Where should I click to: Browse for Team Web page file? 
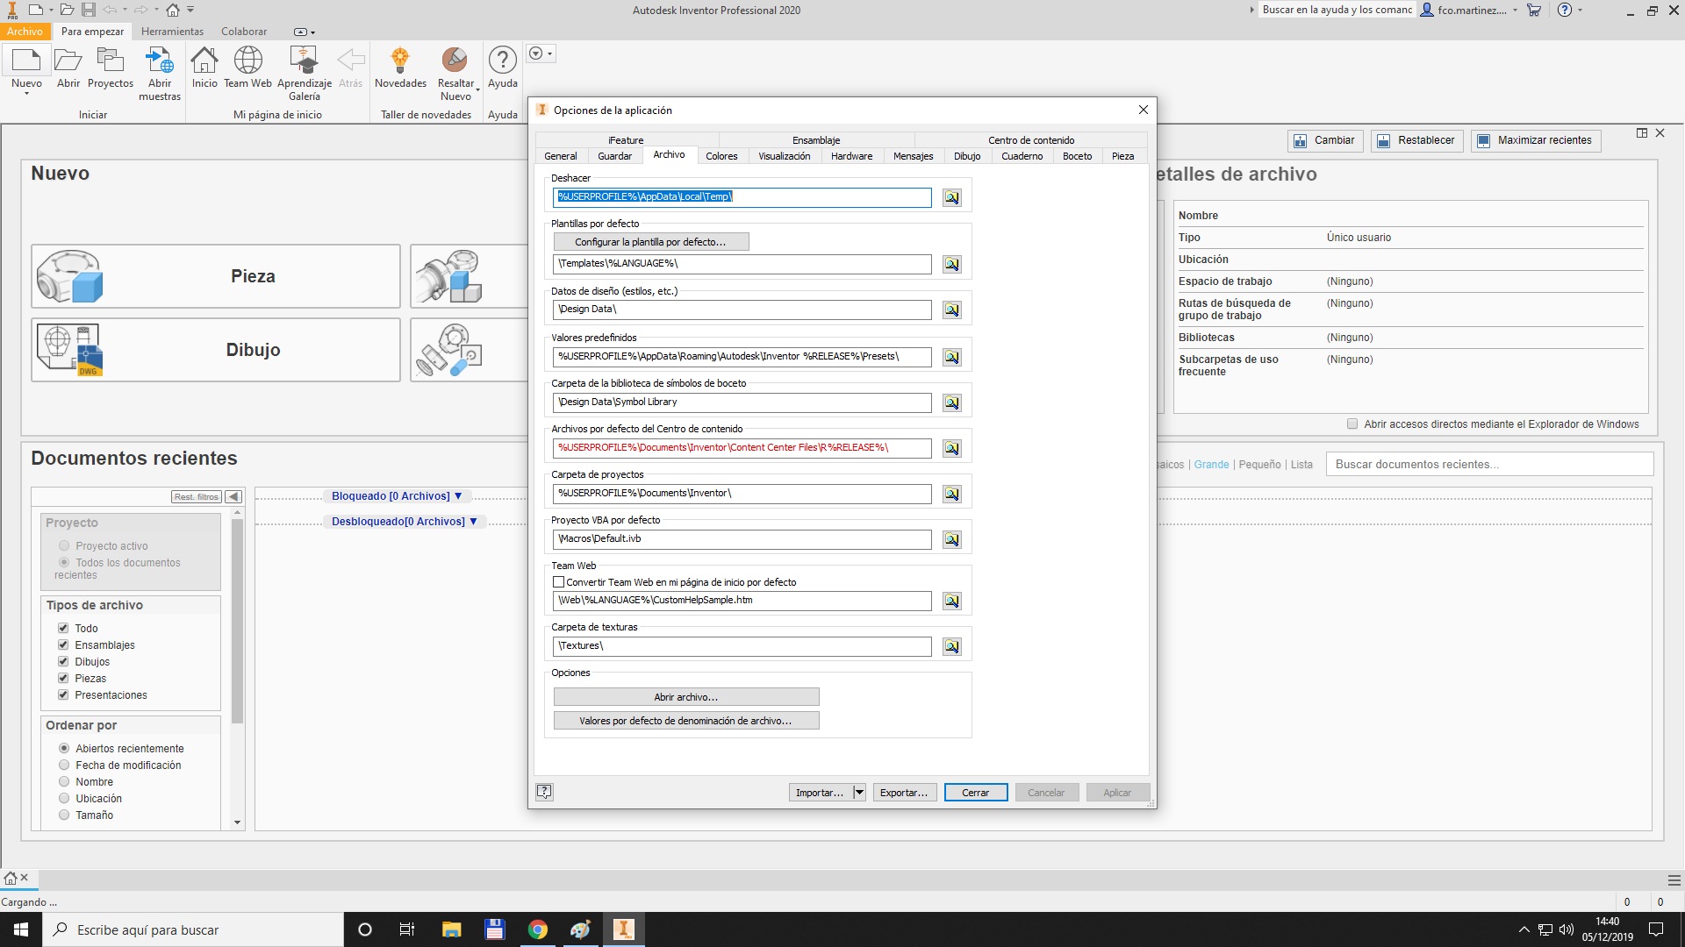[x=952, y=602]
